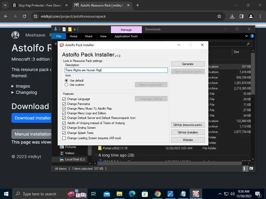
Task: Click the Chrome address bar URL
Action: pyautogui.click(x=73, y=16)
